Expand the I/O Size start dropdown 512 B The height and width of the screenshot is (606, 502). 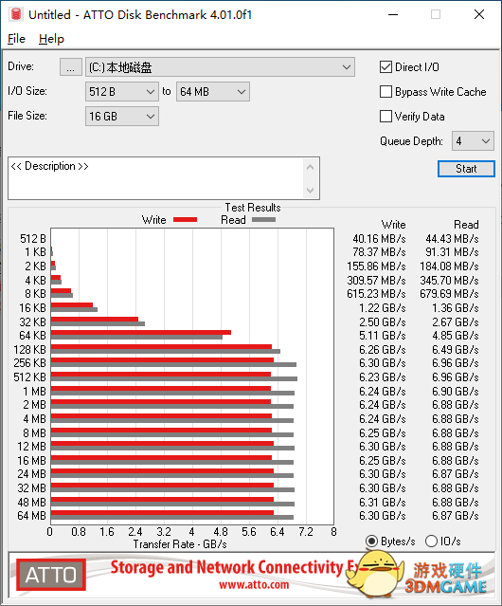point(122,92)
